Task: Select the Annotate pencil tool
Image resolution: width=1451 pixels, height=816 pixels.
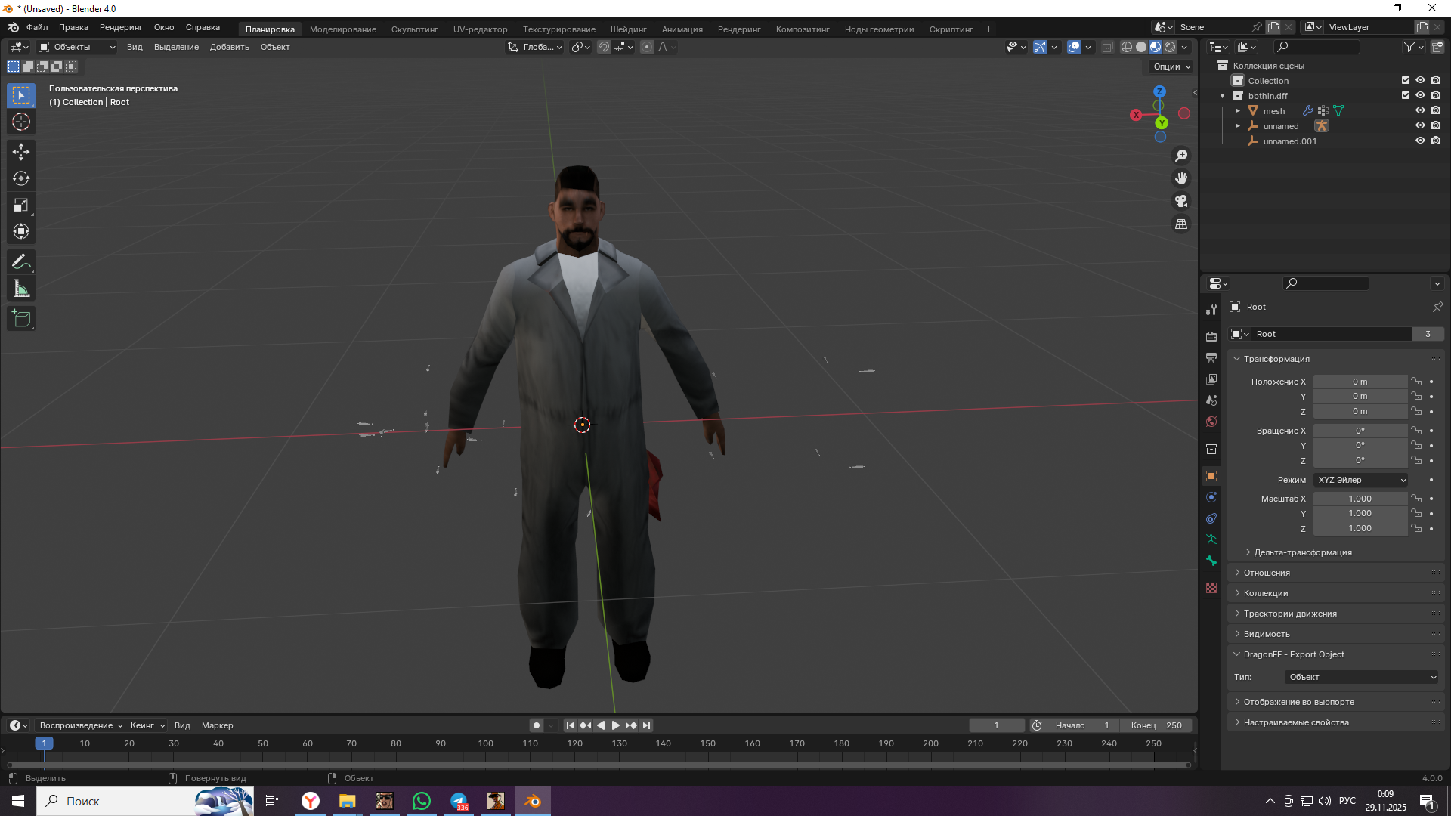Action: click(x=21, y=262)
